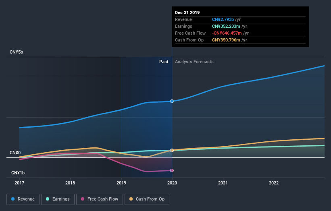
Task: Click the 2022 x-axis label
Action: (274, 183)
